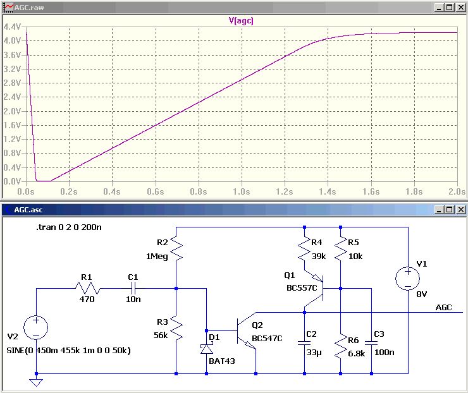Select capacitor C1 symbol

tap(133, 288)
